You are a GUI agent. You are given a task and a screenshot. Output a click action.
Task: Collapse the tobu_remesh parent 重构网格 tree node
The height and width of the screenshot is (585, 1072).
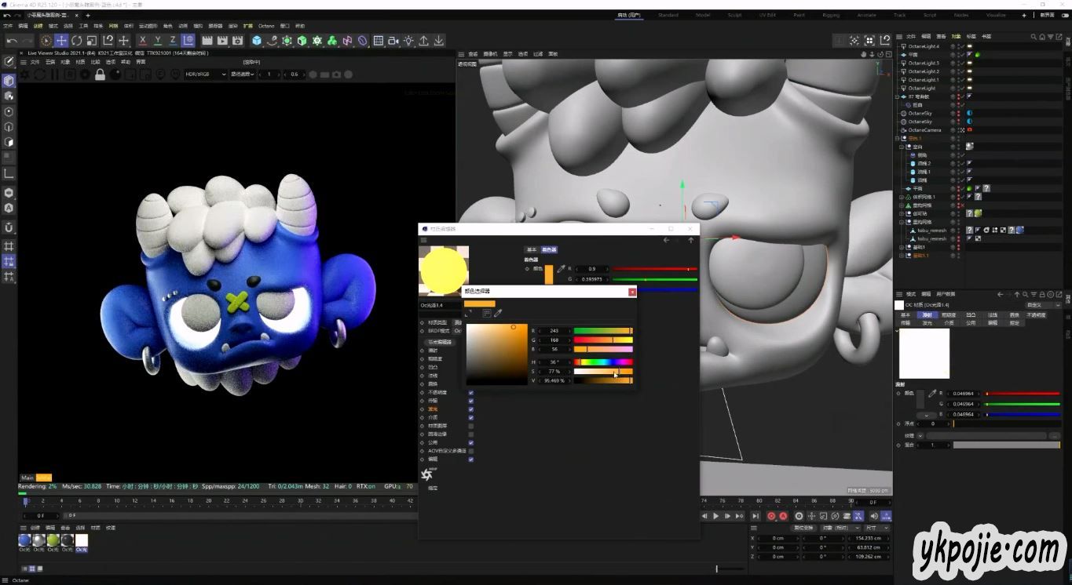click(x=902, y=222)
